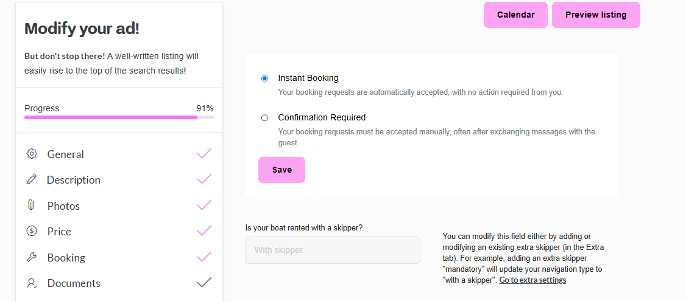This screenshot has width=686, height=301.
Task: Open the Photos section in sidebar
Action: (63, 206)
